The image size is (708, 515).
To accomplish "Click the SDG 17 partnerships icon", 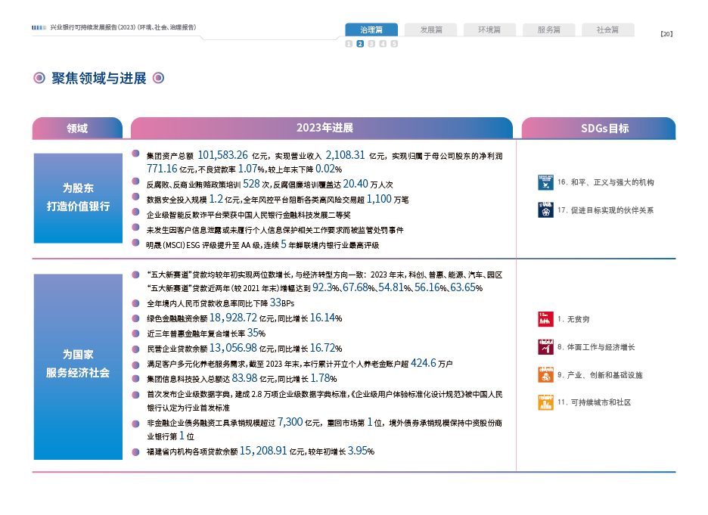I will coord(545,209).
